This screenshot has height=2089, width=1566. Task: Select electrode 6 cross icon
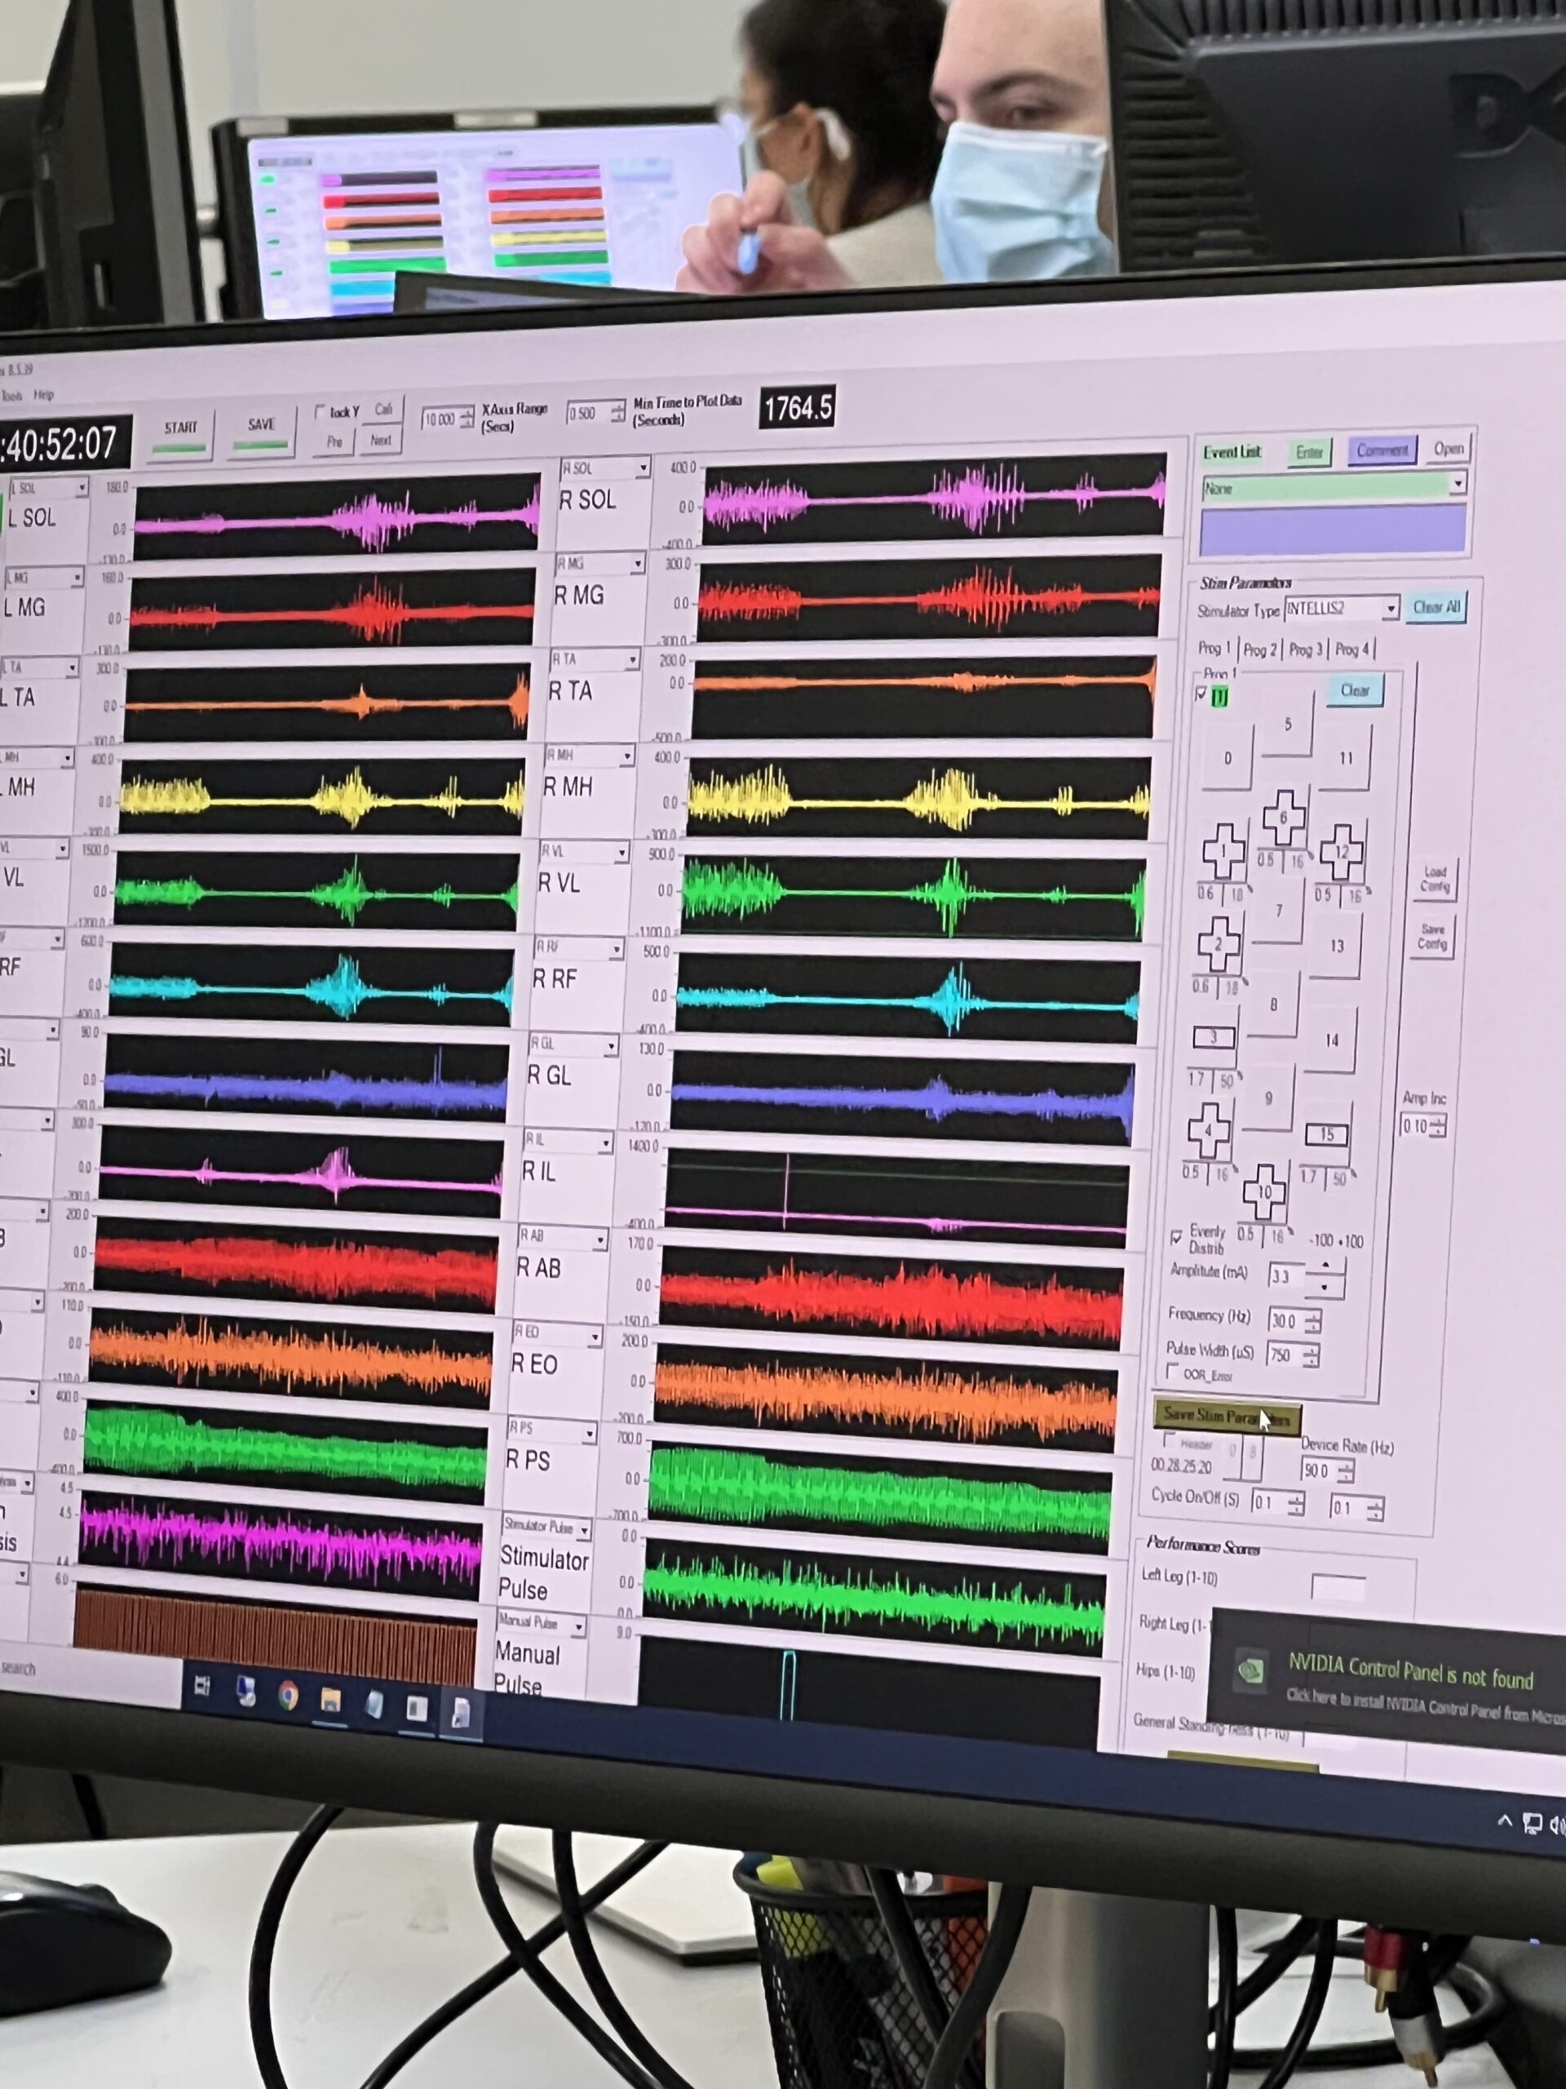click(x=1284, y=818)
